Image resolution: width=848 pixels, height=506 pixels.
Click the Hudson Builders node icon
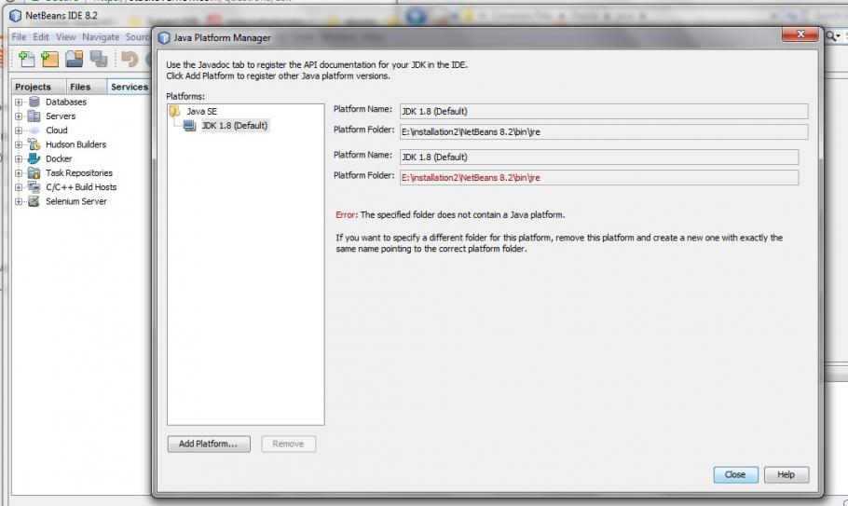(34, 144)
